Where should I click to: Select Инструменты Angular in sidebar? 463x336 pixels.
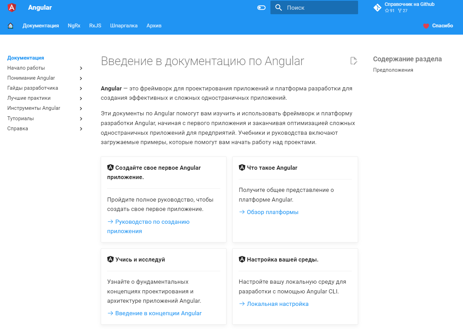34,108
